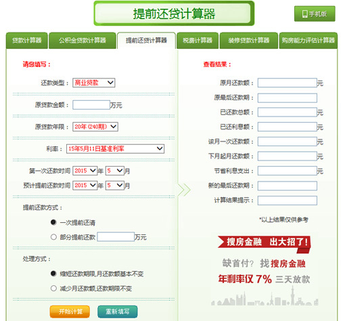This screenshot has height=321, width=345.
Task: Open 预计提前还款时间 month dropdown
Action: [x=115, y=186]
